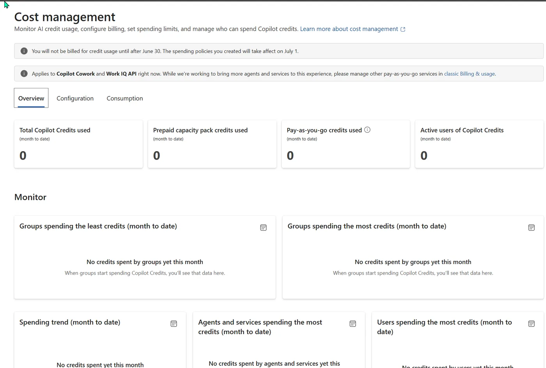This screenshot has height=368, width=546.
Task: Click '(month to date)' under Total Copilot Credits
Action: point(35,139)
